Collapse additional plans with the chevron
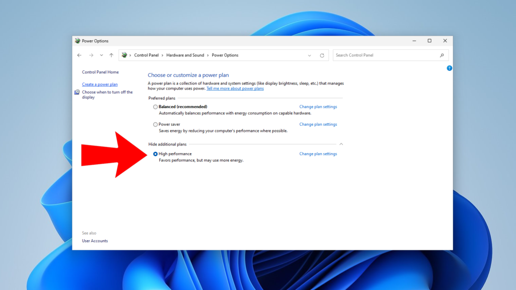This screenshot has height=290, width=516. click(x=341, y=144)
